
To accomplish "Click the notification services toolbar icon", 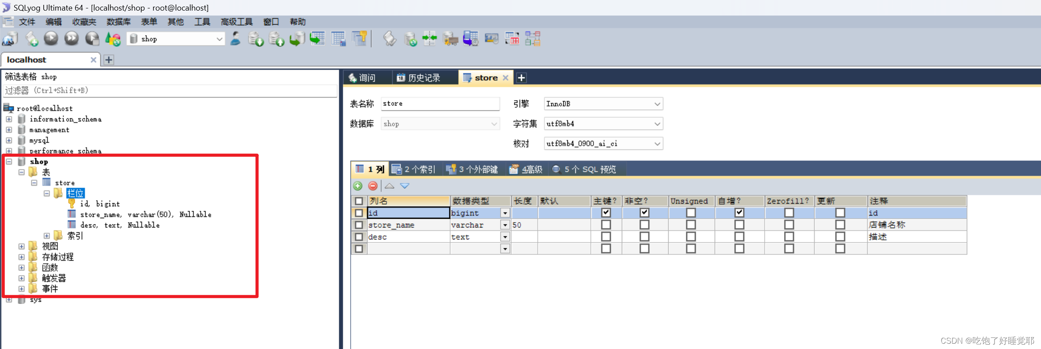I will pyautogui.click(x=491, y=39).
